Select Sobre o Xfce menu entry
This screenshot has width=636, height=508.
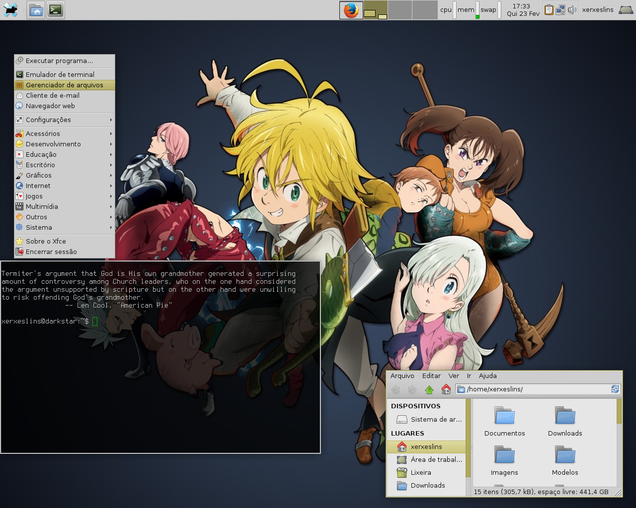[65, 241]
